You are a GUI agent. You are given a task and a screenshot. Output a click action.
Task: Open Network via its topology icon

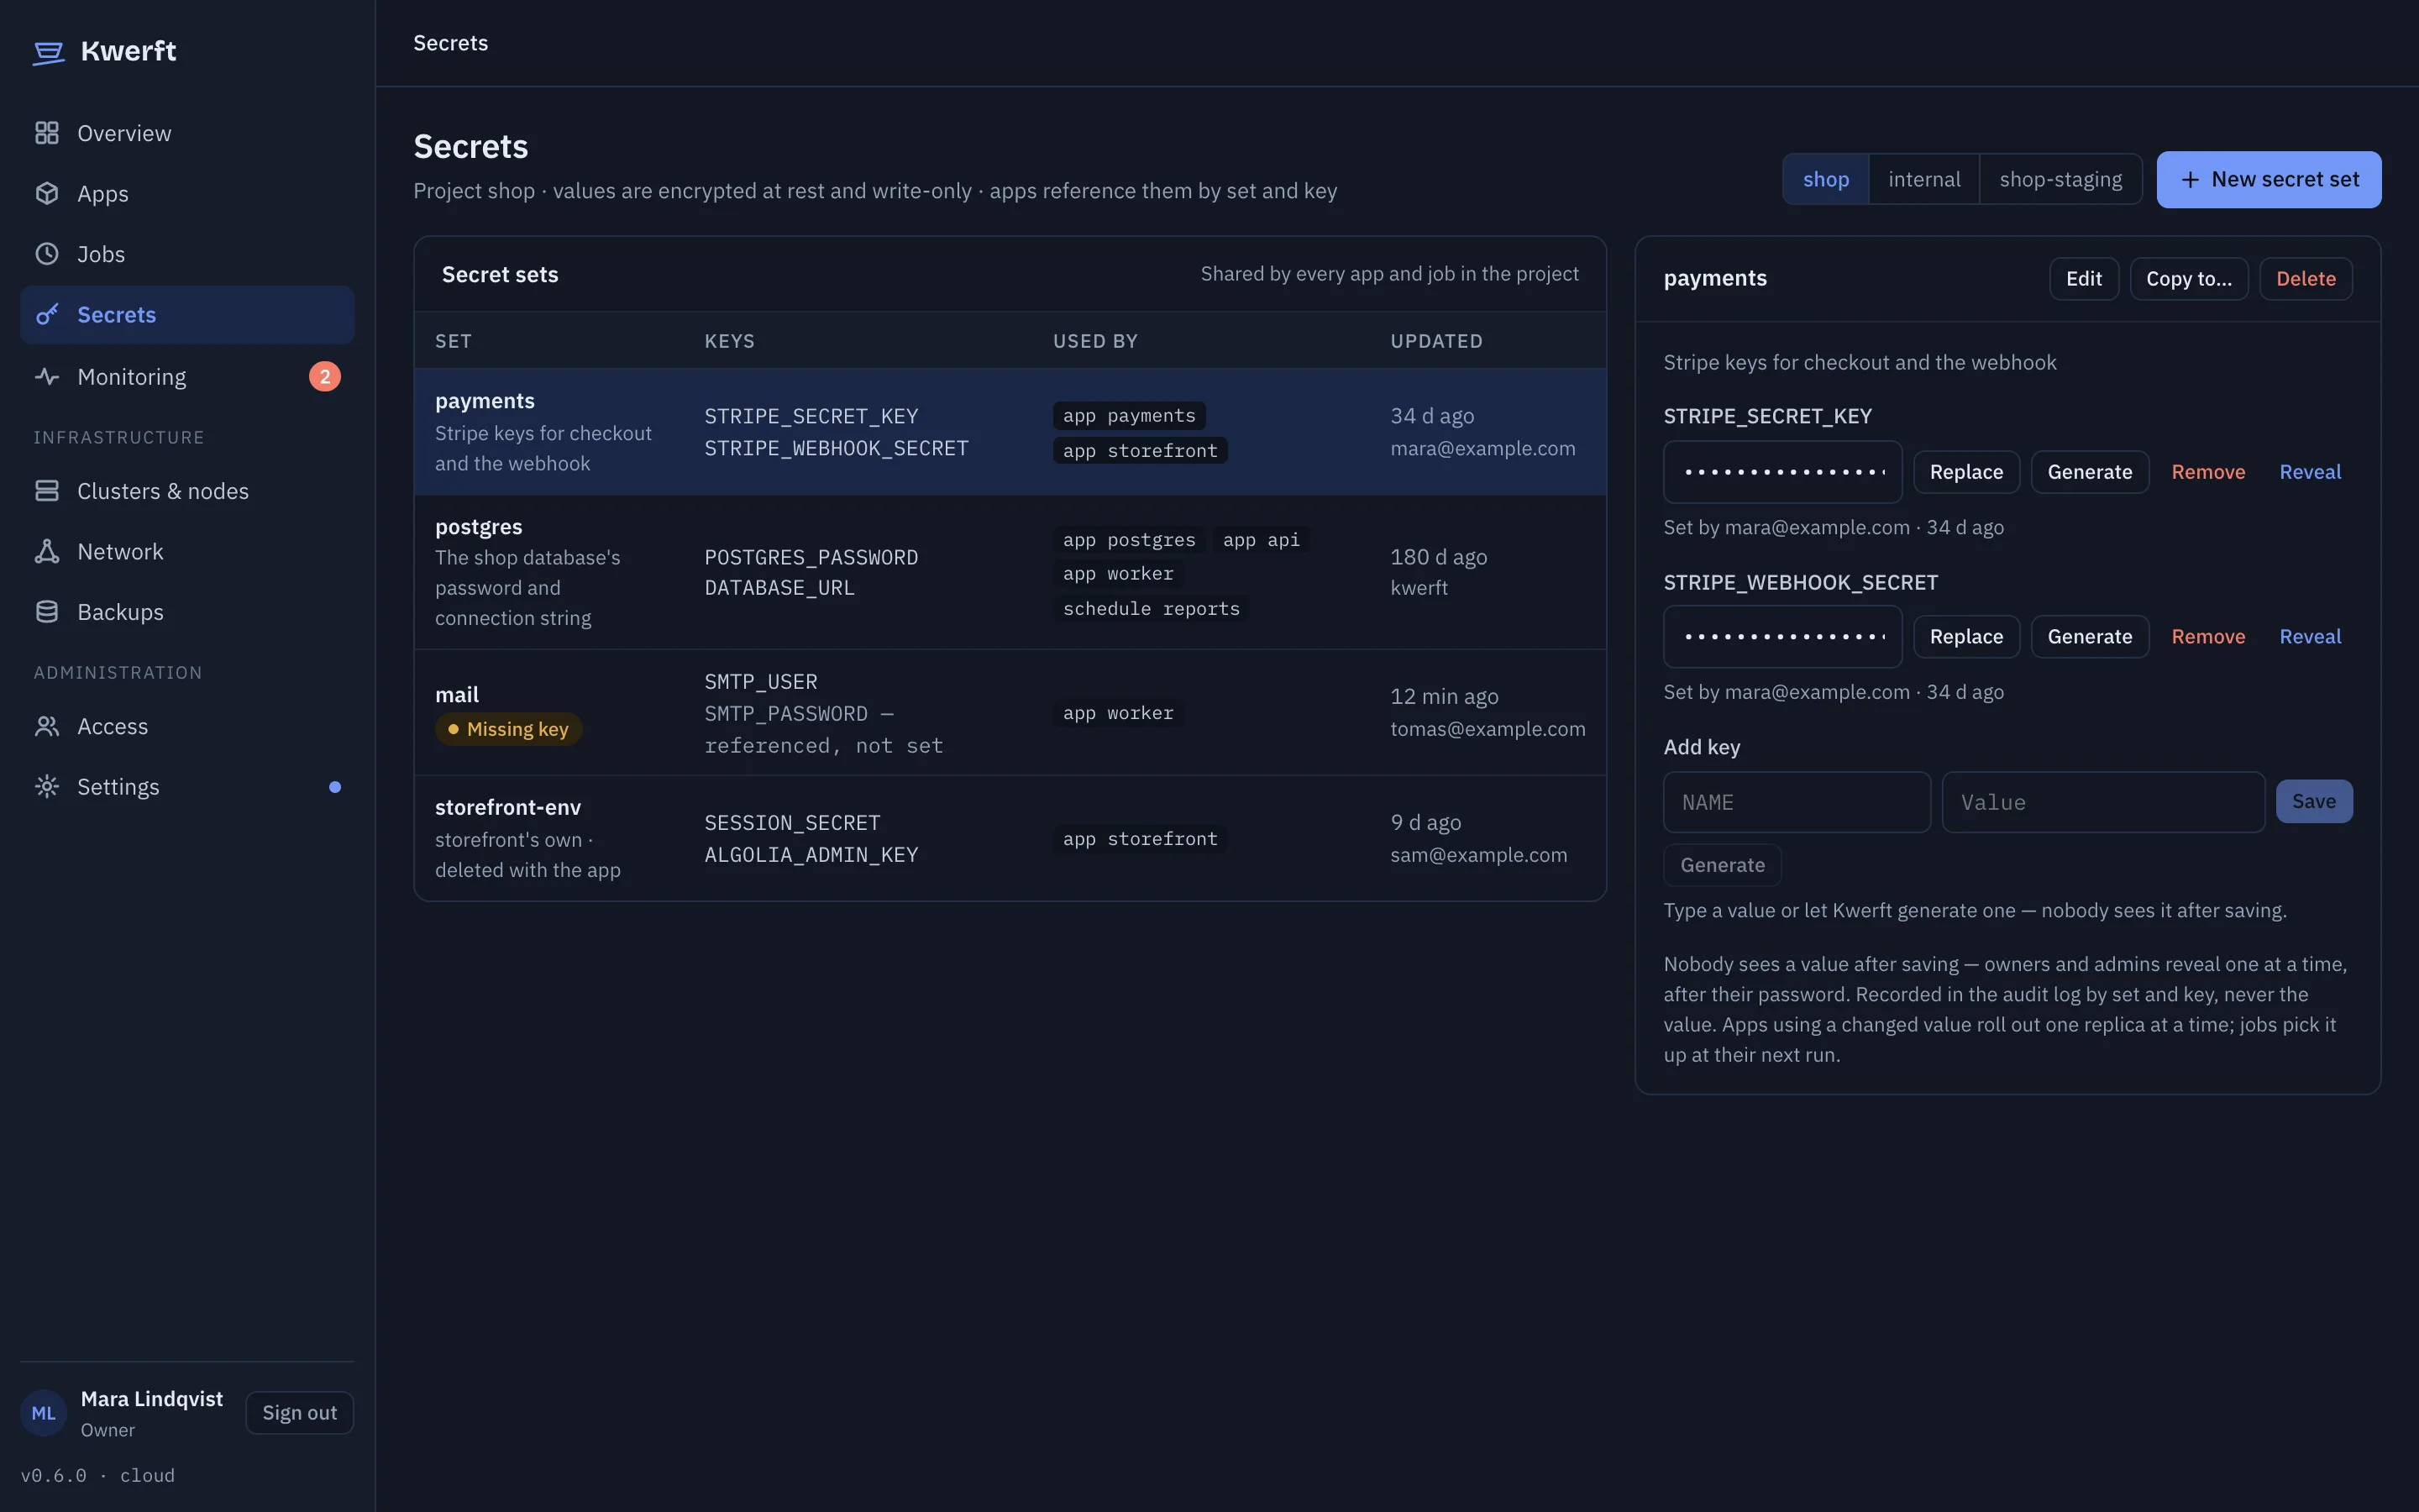[x=47, y=552]
